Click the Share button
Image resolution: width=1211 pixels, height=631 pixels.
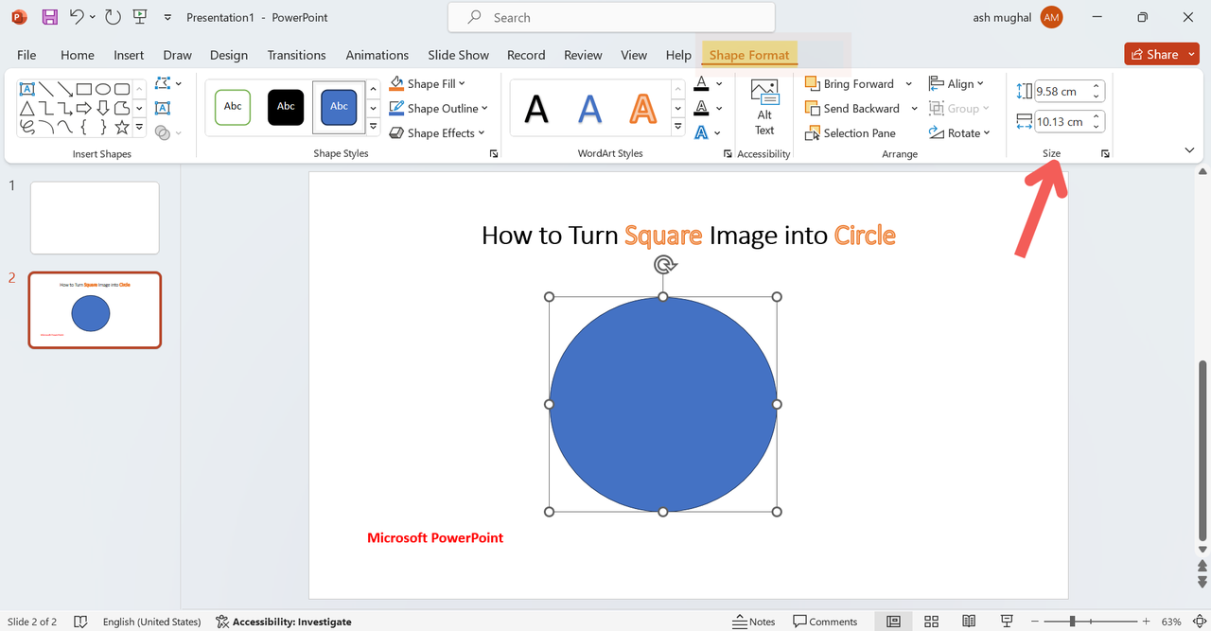tap(1162, 54)
